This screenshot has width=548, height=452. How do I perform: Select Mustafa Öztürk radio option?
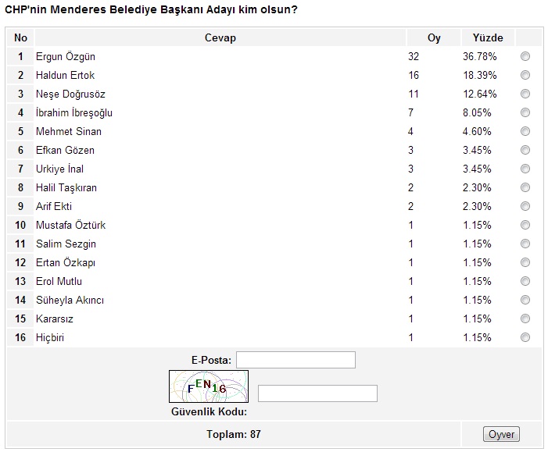coord(525,225)
